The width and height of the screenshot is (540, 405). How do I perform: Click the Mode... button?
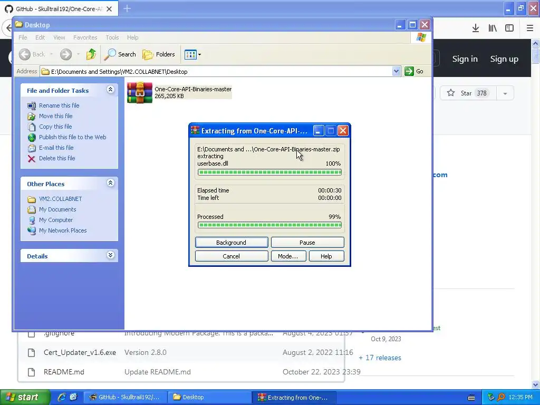(x=288, y=256)
